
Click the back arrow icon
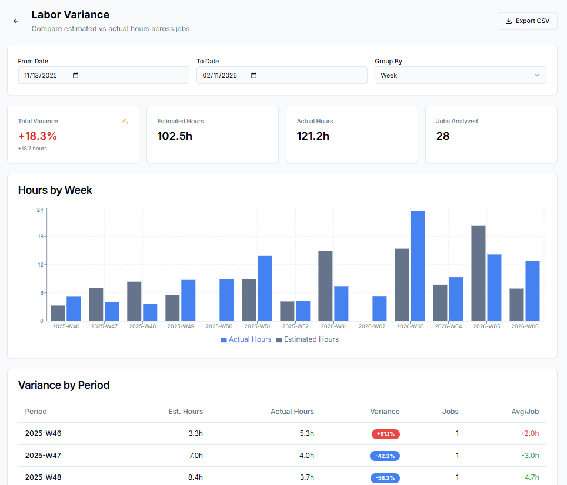[16, 21]
